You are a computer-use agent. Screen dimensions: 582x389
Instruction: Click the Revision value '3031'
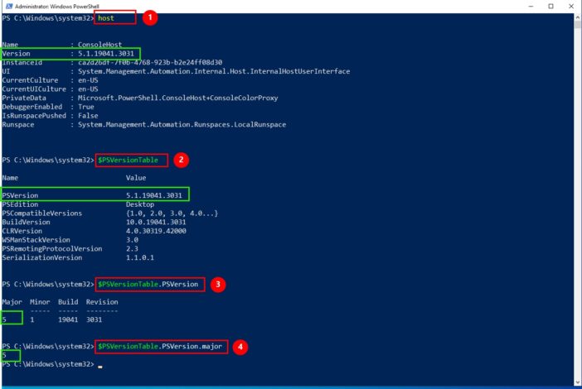coord(94,319)
